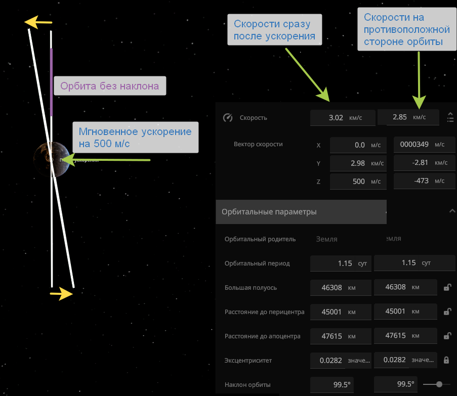Click the Скорость label text
457x396 pixels.
(253, 118)
